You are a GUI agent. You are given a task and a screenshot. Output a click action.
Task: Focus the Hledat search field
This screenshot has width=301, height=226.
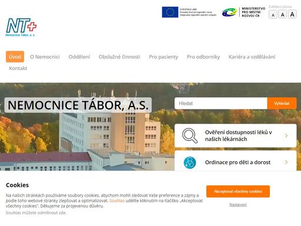[221, 104]
